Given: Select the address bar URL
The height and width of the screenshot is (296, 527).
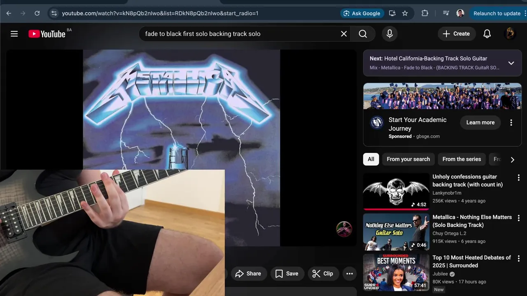Looking at the screenshot, I should [160, 13].
